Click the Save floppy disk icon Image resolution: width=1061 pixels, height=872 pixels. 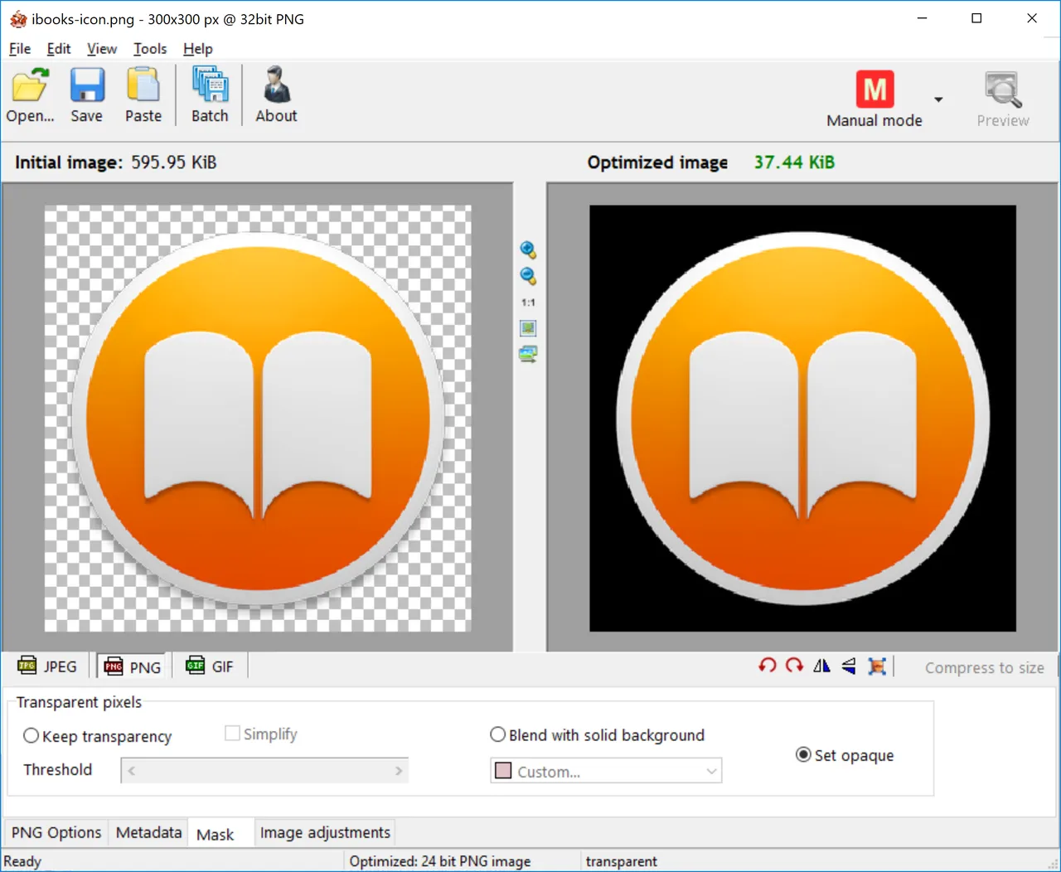pos(86,85)
